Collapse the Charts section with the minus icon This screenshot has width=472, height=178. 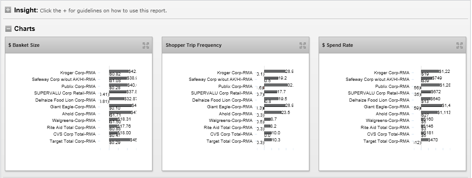tap(8, 29)
